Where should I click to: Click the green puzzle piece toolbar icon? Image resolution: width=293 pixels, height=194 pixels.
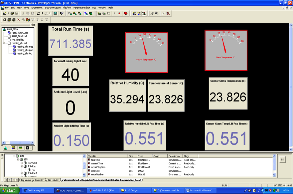coord(91,13)
